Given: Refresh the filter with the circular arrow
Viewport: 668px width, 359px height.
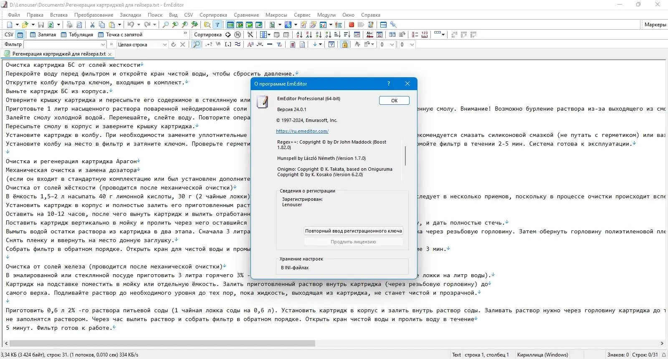Looking at the screenshot, I should (173, 44).
